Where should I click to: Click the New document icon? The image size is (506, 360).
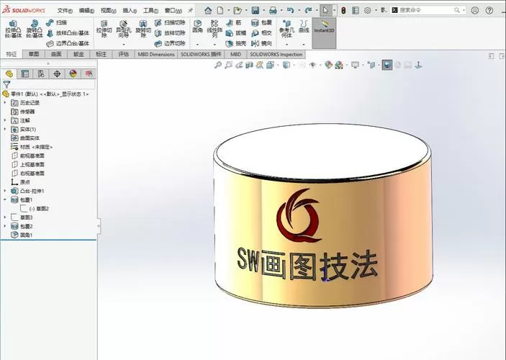point(220,10)
